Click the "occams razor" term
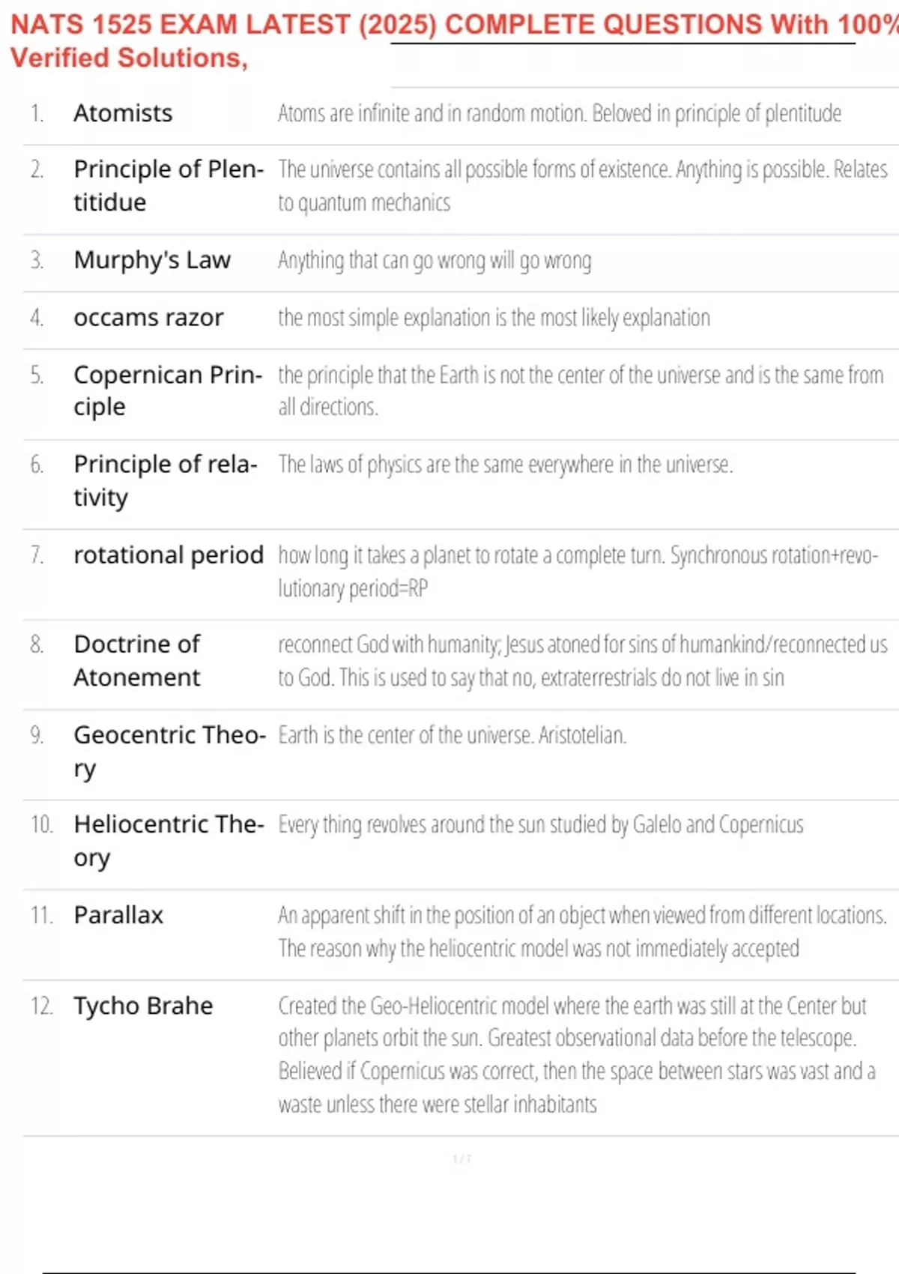This screenshot has height=1274, width=899. point(148,318)
